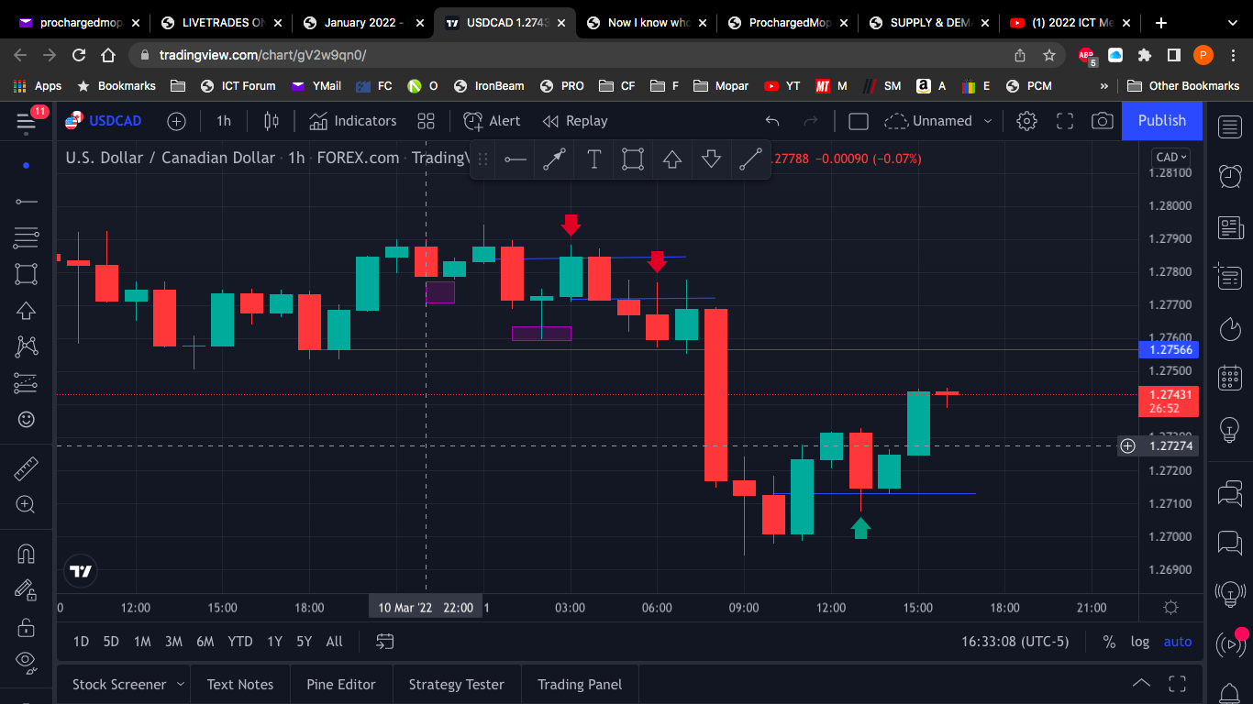Open the Fibonacci tools in left toolbar
The height and width of the screenshot is (704, 1253).
click(x=26, y=237)
